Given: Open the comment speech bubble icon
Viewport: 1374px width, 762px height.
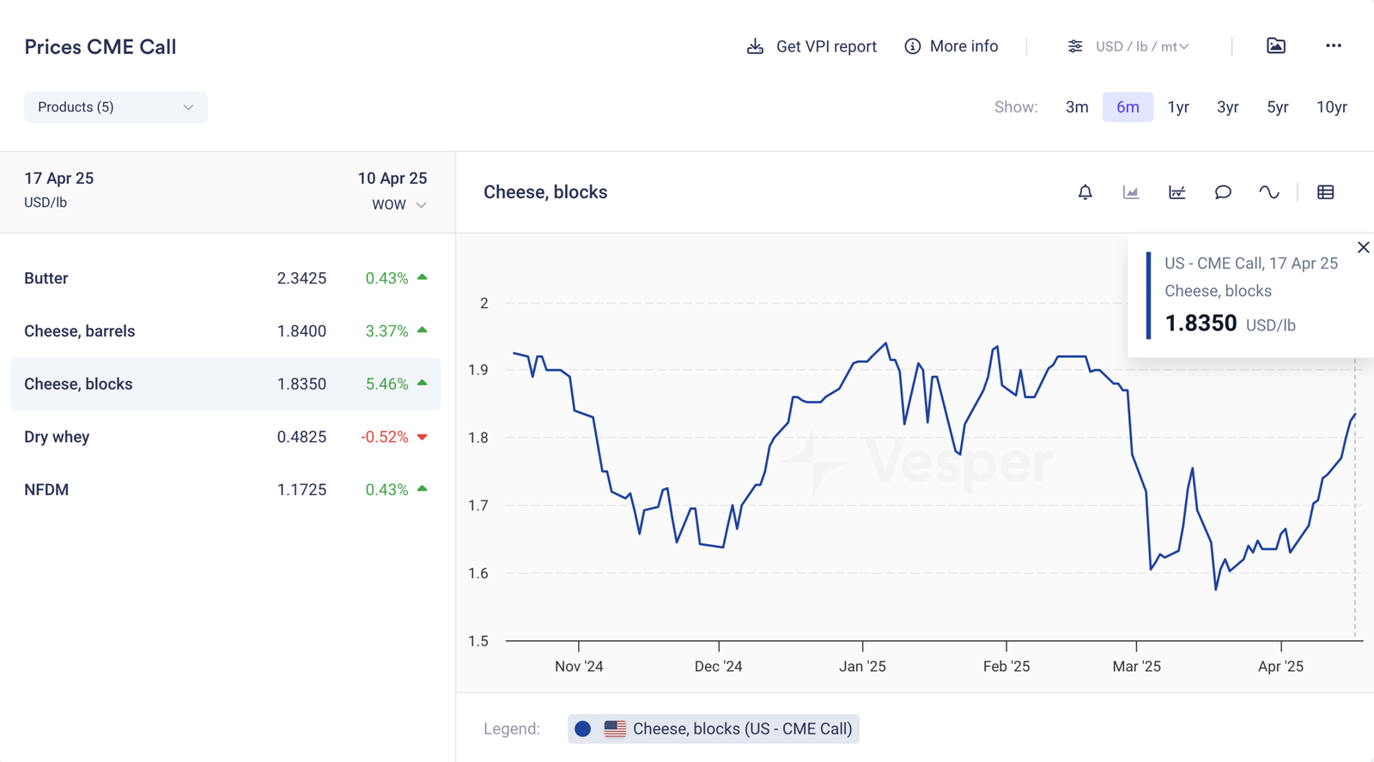Looking at the screenshot, I should (x=1223, y=192).
